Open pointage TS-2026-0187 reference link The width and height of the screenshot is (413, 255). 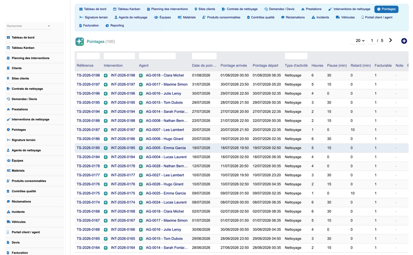[x=88, y=130]
